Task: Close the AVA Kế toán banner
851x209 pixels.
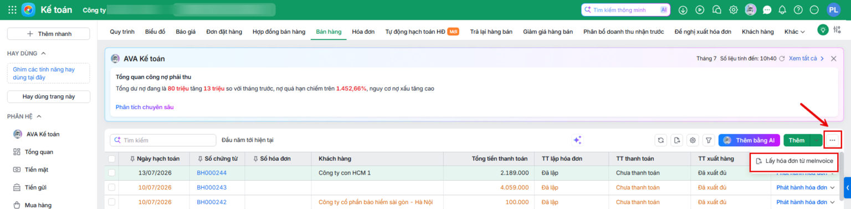Action: coord(833,58)
